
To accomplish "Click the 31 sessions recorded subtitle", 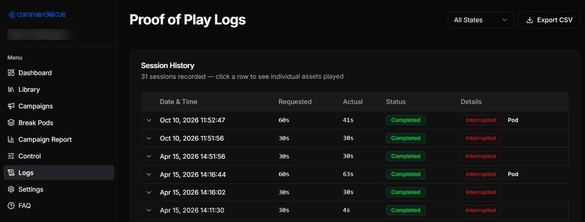I will click(x=242, y=77).
